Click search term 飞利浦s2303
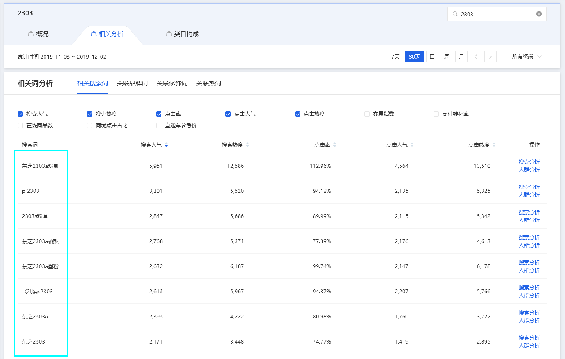The height and width of the screenshot is (359, 565). [37, 292]
